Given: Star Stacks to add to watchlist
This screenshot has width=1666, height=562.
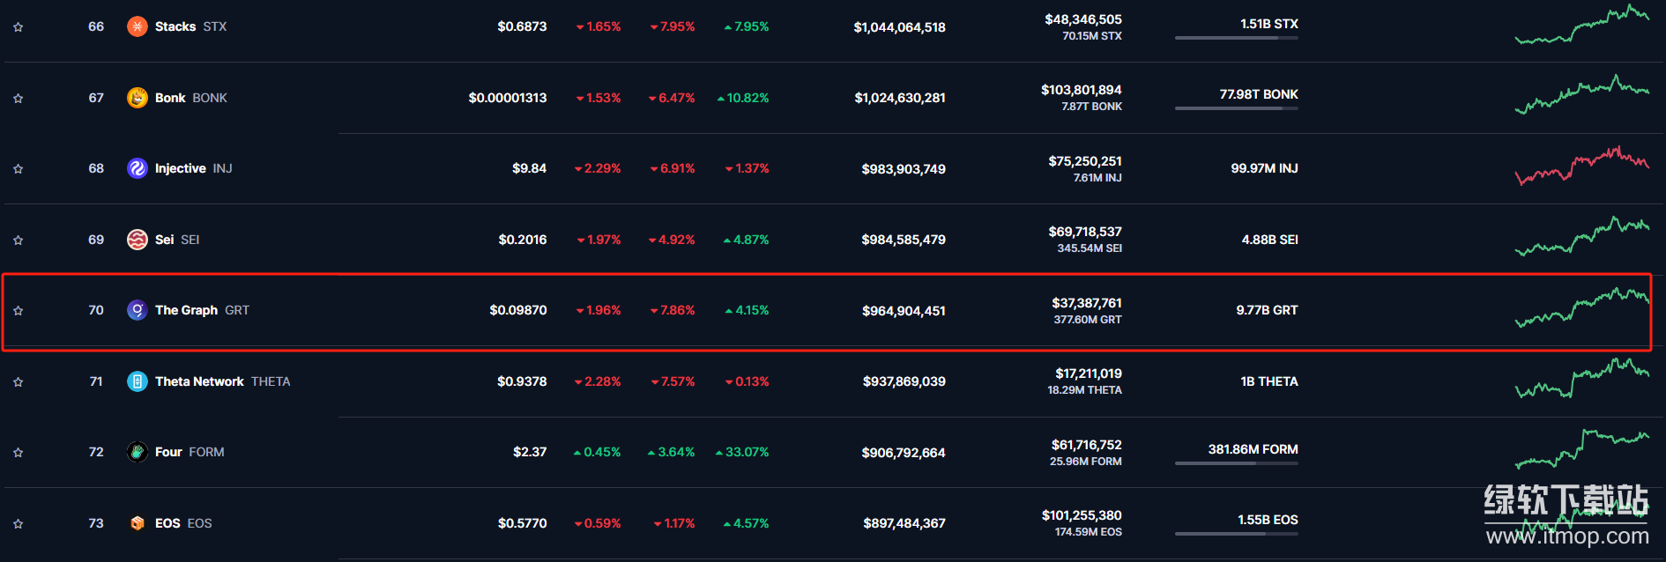Looking at the screenshot, I should [18, 27].
